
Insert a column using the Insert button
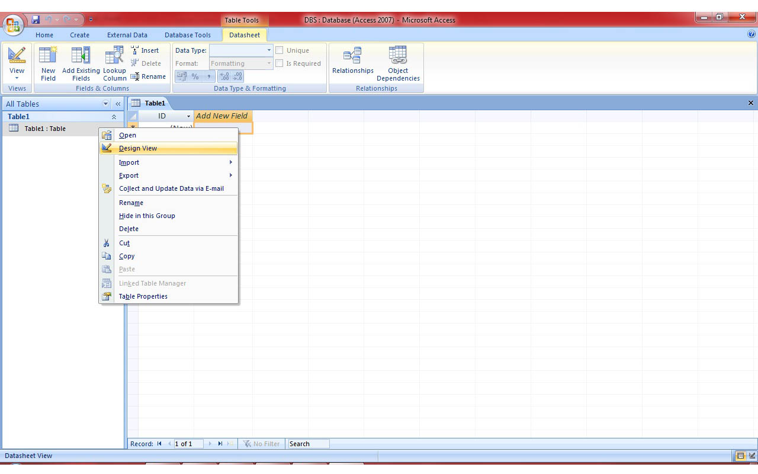coord(144,50)
